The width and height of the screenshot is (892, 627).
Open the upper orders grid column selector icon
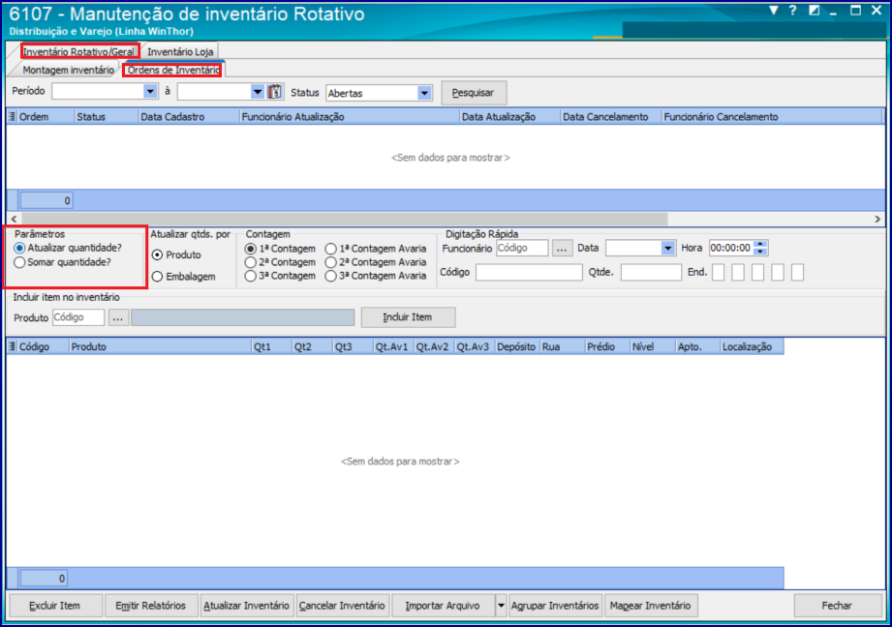point(12,116)
